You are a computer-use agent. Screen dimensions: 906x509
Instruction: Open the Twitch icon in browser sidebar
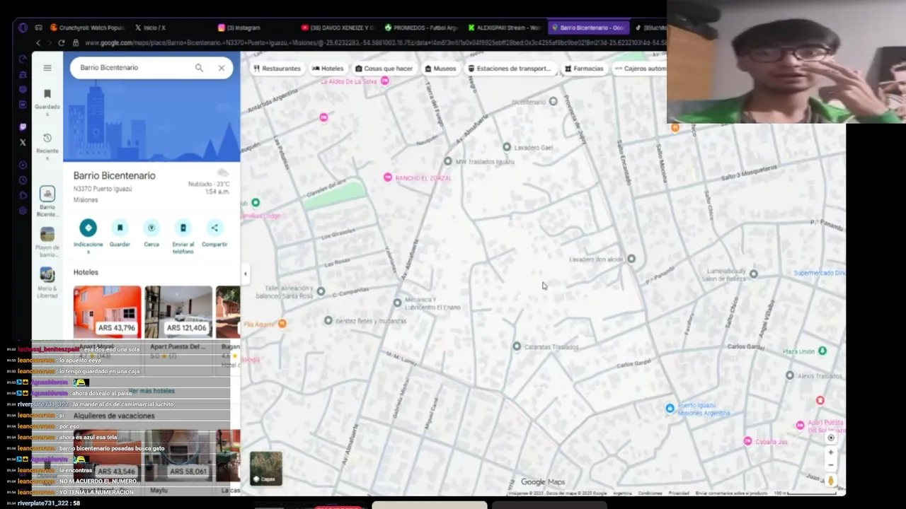pos(23,127)
